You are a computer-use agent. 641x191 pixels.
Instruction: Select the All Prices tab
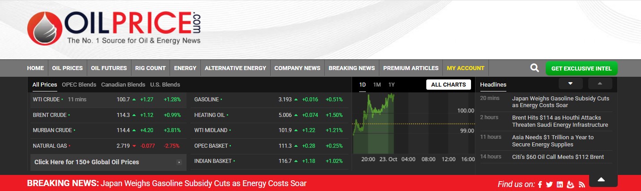pyautogui.click(x=45, y=84)
